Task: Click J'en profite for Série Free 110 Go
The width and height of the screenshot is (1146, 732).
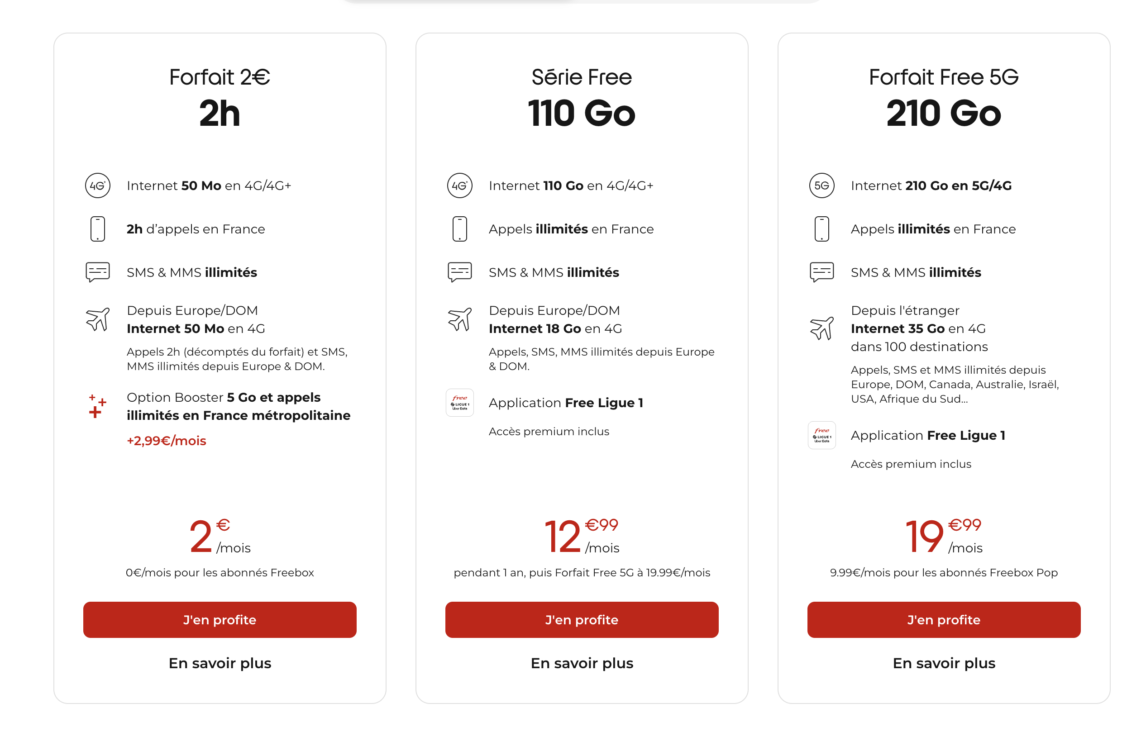Action: pyautogui.click(x=582, y=620)
